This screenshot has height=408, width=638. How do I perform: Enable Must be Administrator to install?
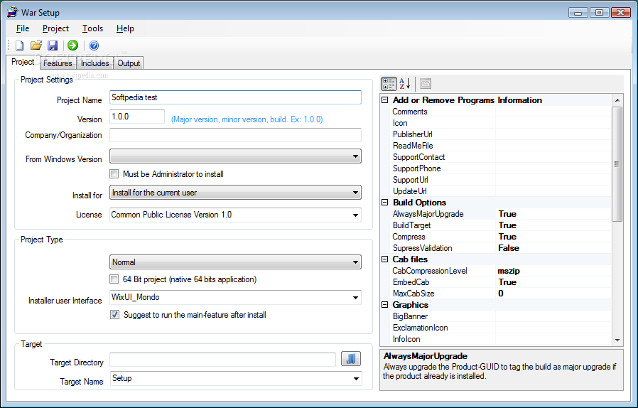[114, 173]
